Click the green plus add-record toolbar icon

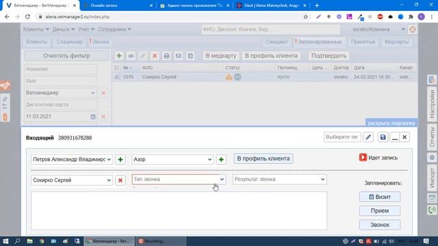click(x=119, y=56)
